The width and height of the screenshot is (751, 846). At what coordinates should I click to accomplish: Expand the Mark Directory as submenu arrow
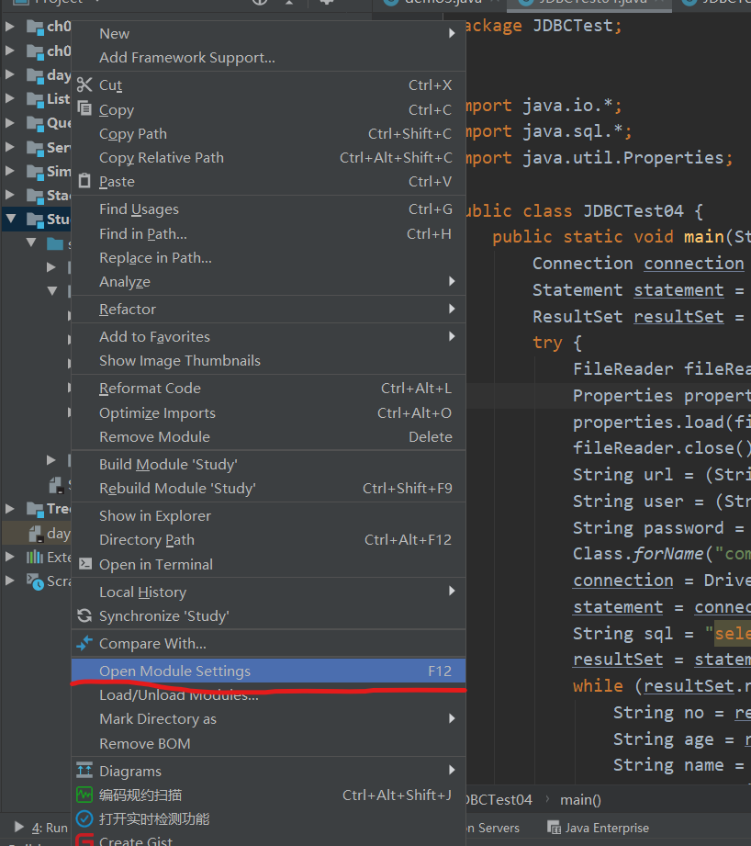pos(452,718)
